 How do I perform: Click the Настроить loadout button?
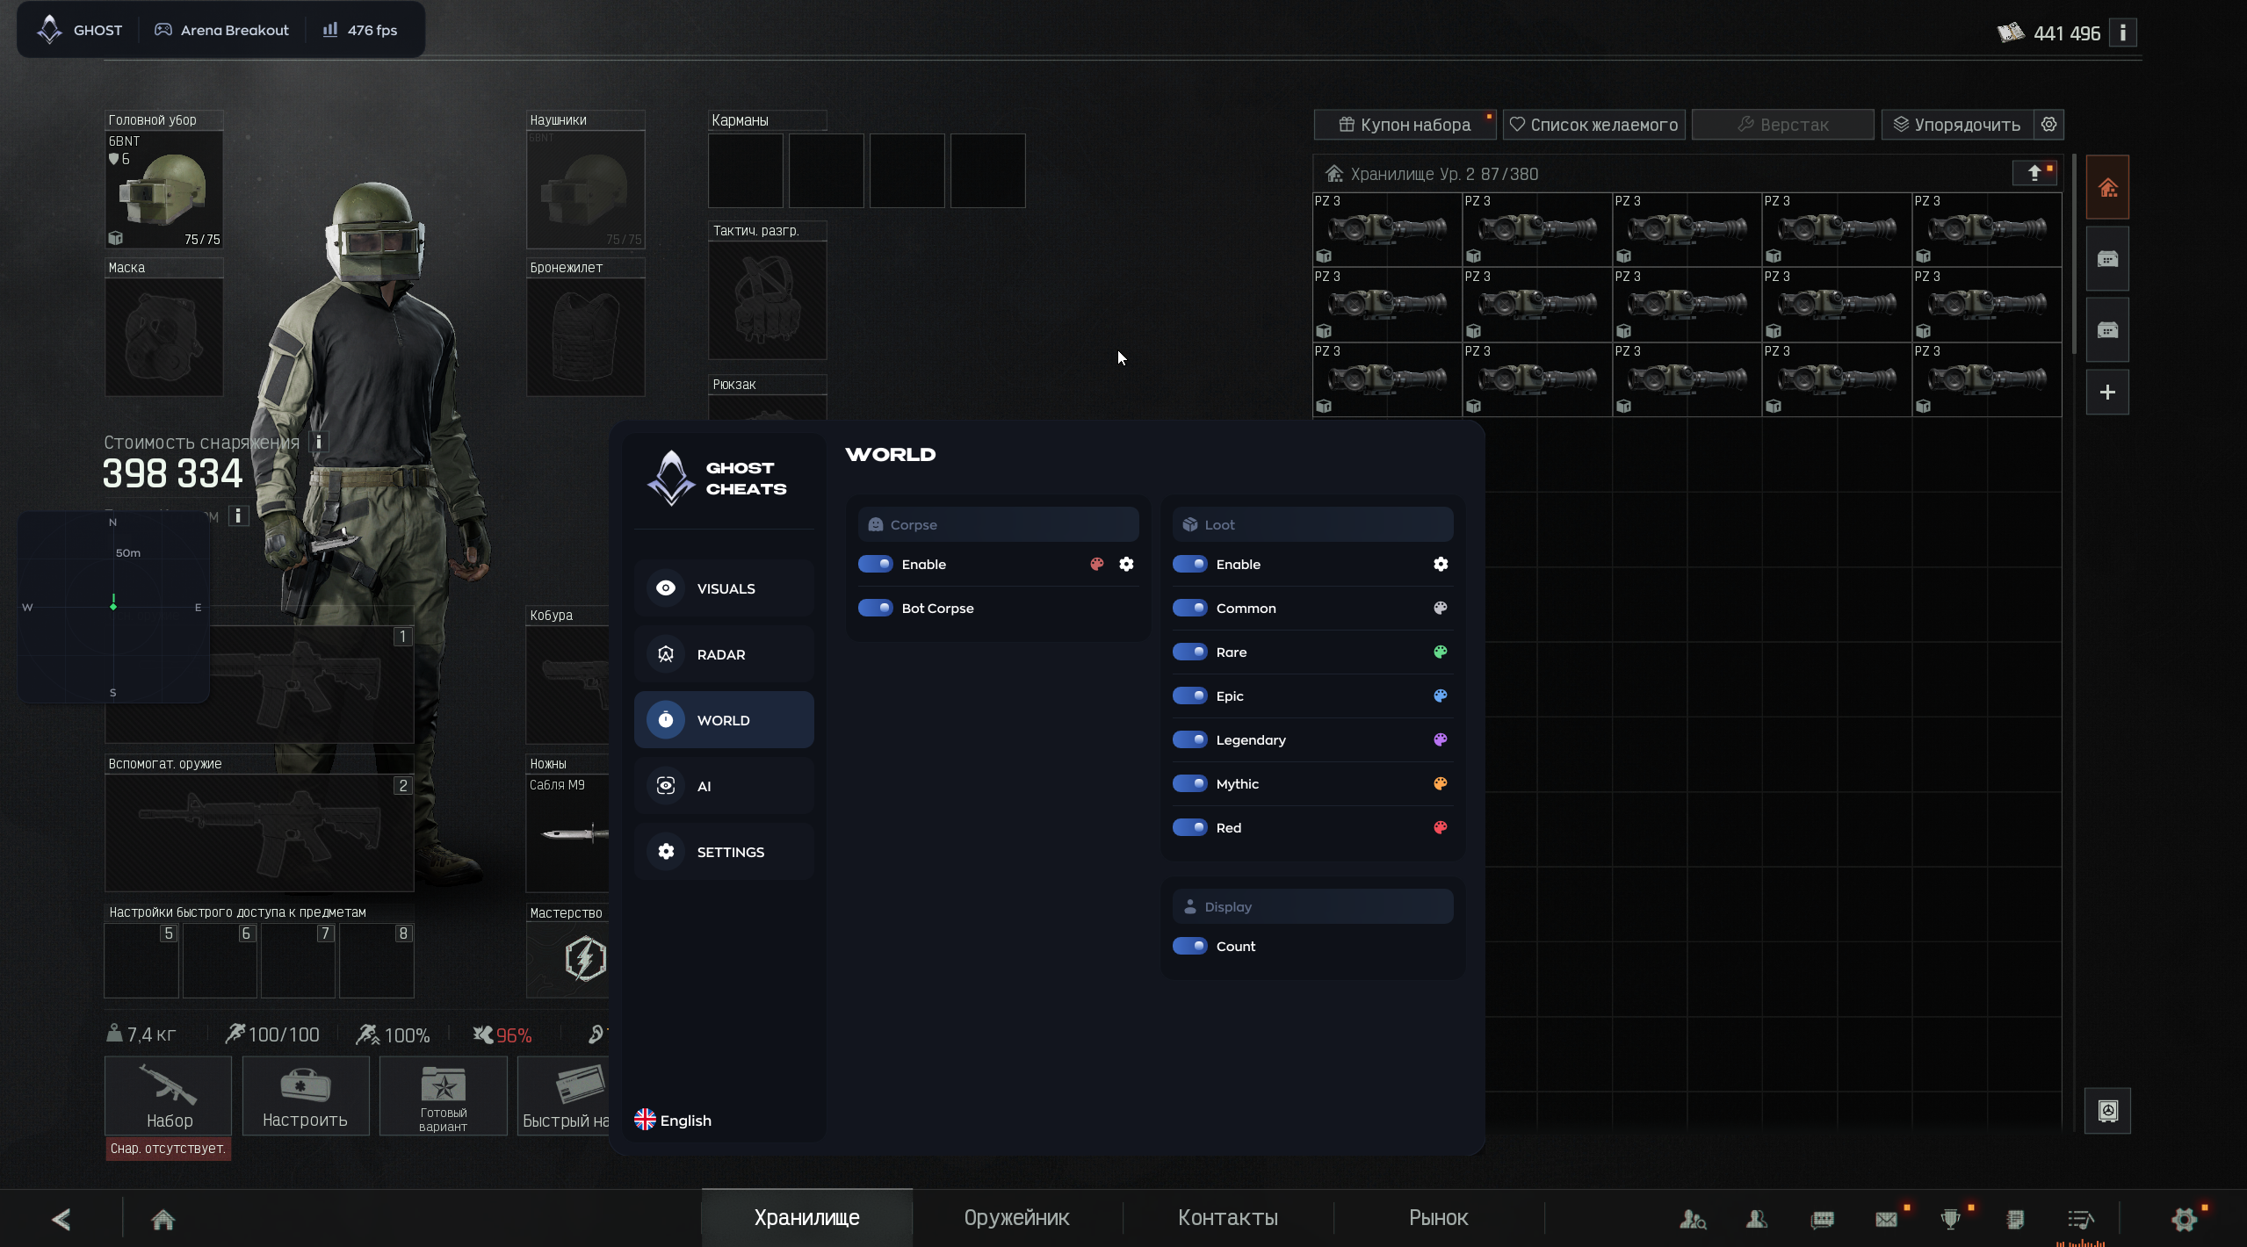tap(305, 1096)
